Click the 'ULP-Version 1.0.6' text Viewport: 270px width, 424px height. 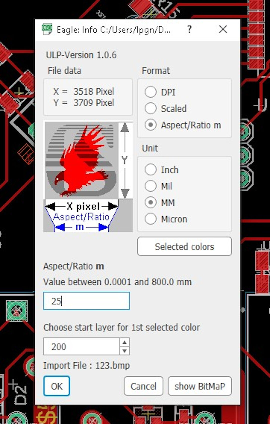pyautogui.click(x=81, y=55)
